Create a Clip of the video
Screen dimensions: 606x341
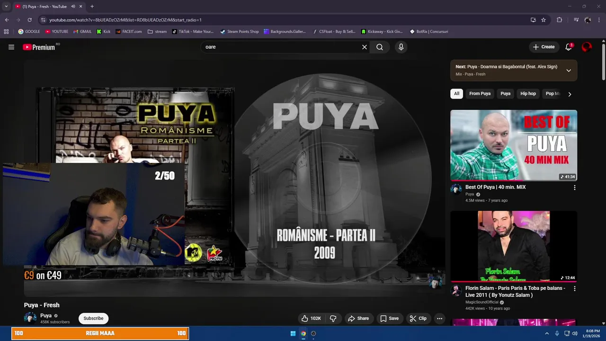point(418,318)
